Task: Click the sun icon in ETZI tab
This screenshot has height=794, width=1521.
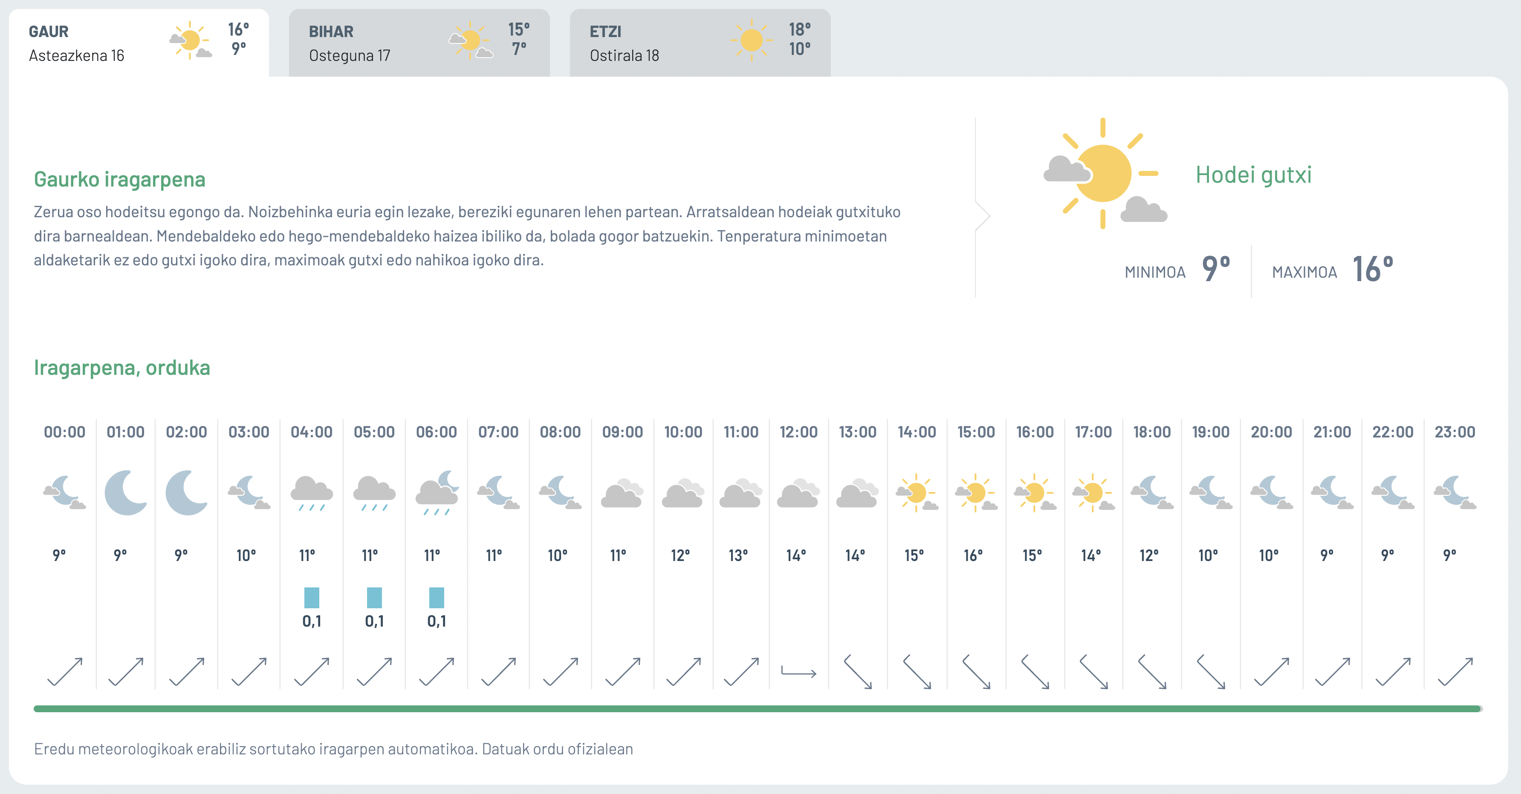Action: 752,40
